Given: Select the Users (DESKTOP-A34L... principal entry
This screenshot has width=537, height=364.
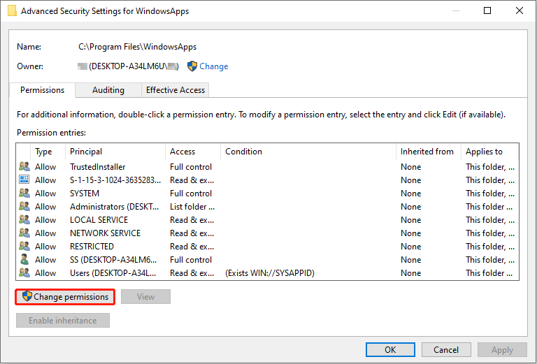Looking at the screenshot, I should (113, 273).
